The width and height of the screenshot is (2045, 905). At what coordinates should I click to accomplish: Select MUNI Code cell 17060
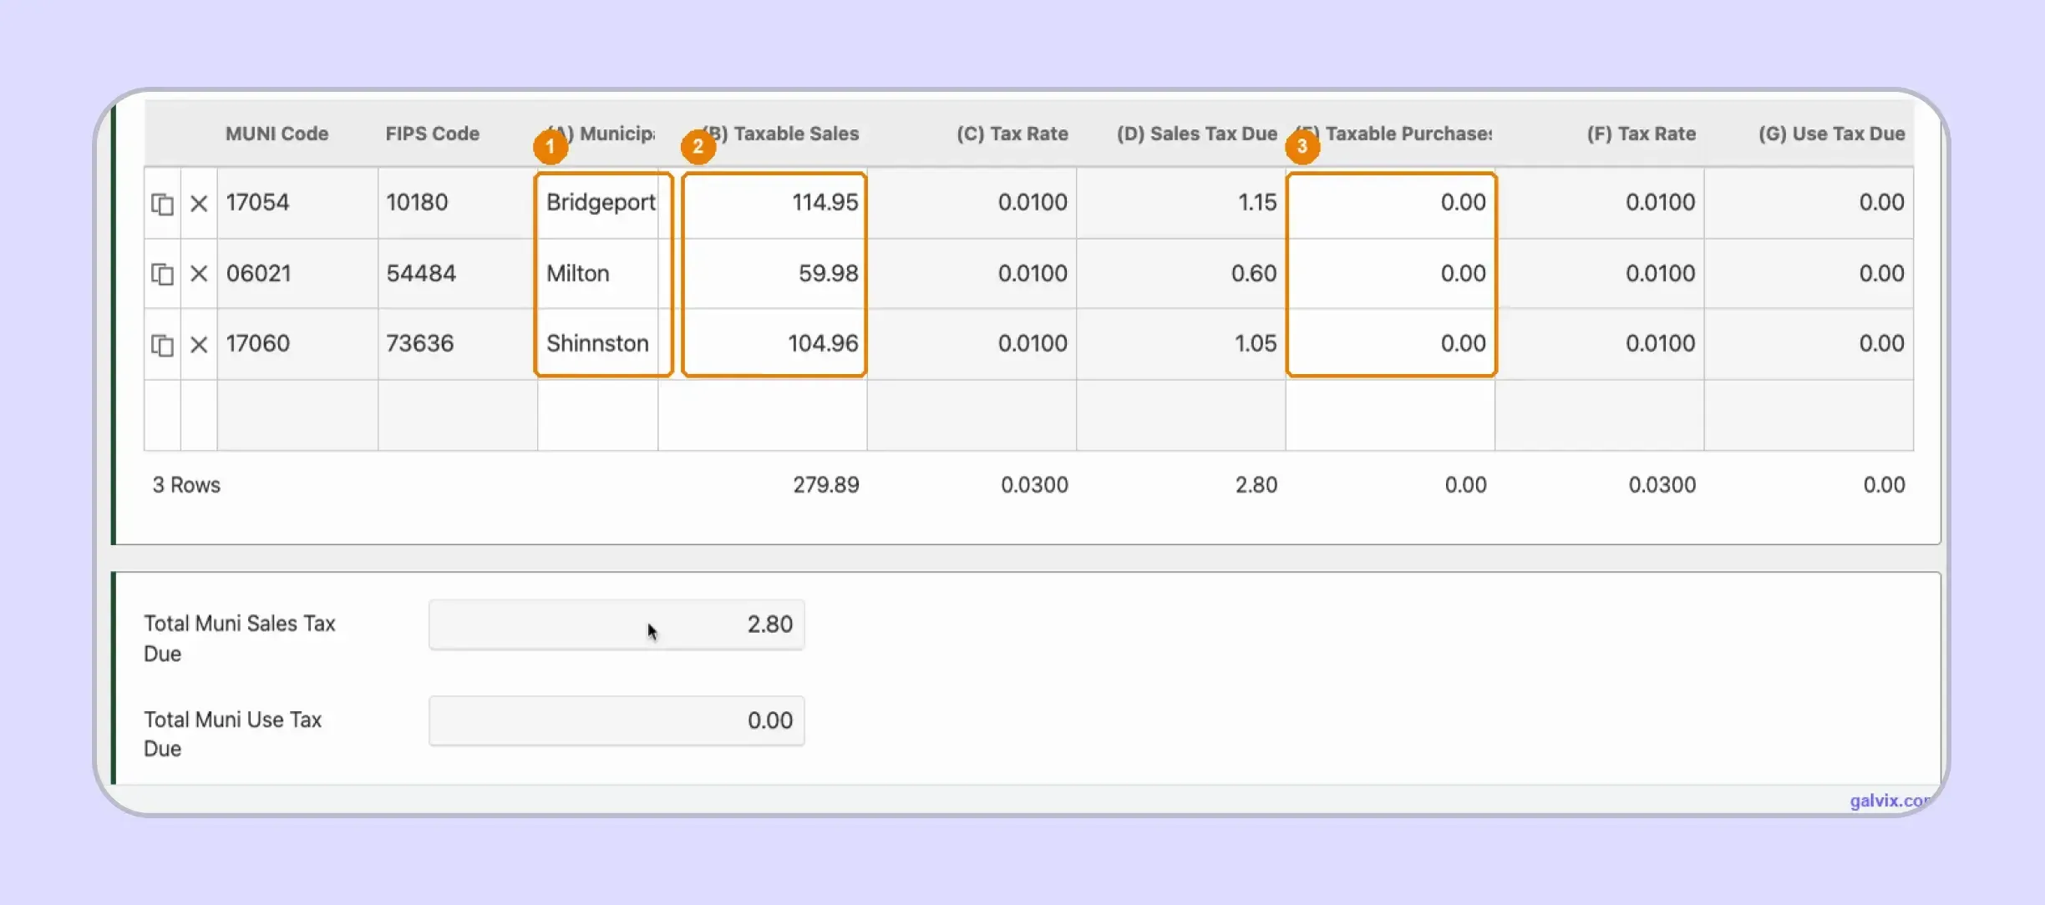pyautogui.click(x=297, y=344)
